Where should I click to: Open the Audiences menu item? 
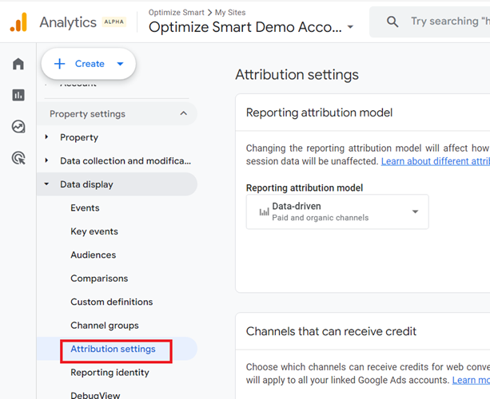94,255
